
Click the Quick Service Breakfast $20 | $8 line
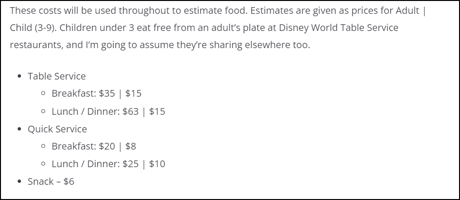[x=94, y=146]
